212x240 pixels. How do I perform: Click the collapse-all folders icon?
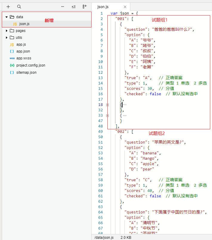(x=74, y=7)
